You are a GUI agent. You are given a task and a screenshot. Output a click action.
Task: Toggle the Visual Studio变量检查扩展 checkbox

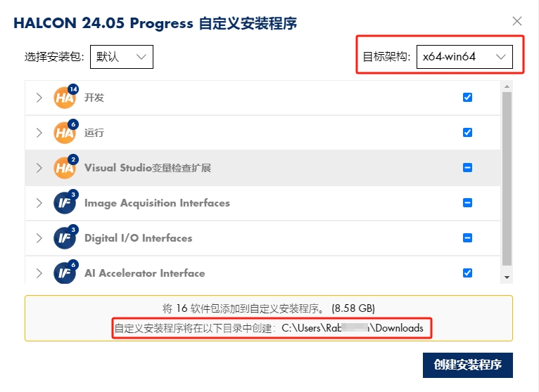(467, 167)
